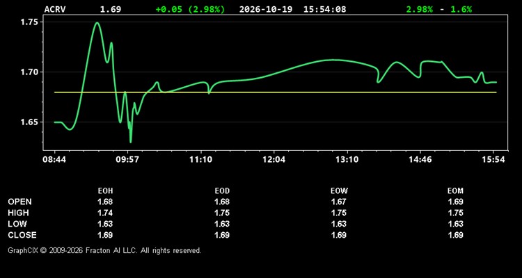
Task: Click the yellow previous-close reference line
Action: tap(276, 92)
